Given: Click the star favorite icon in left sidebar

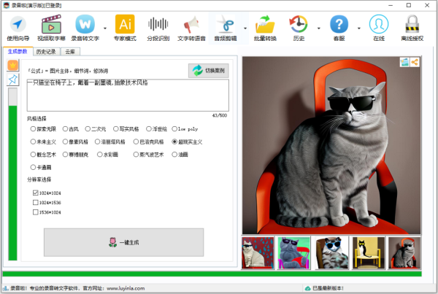Looking at the screenshot, I should point(12,80).
